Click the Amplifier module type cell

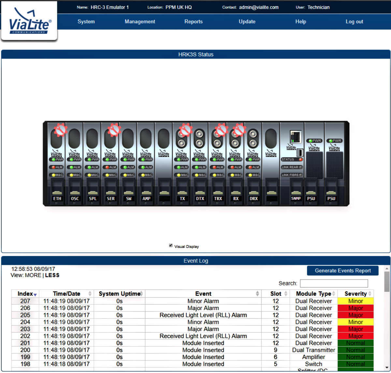pyautogui.click(x=313, y=357)
